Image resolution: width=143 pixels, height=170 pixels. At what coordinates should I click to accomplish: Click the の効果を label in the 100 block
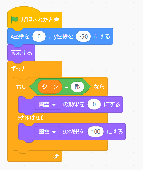click(74, 132)
